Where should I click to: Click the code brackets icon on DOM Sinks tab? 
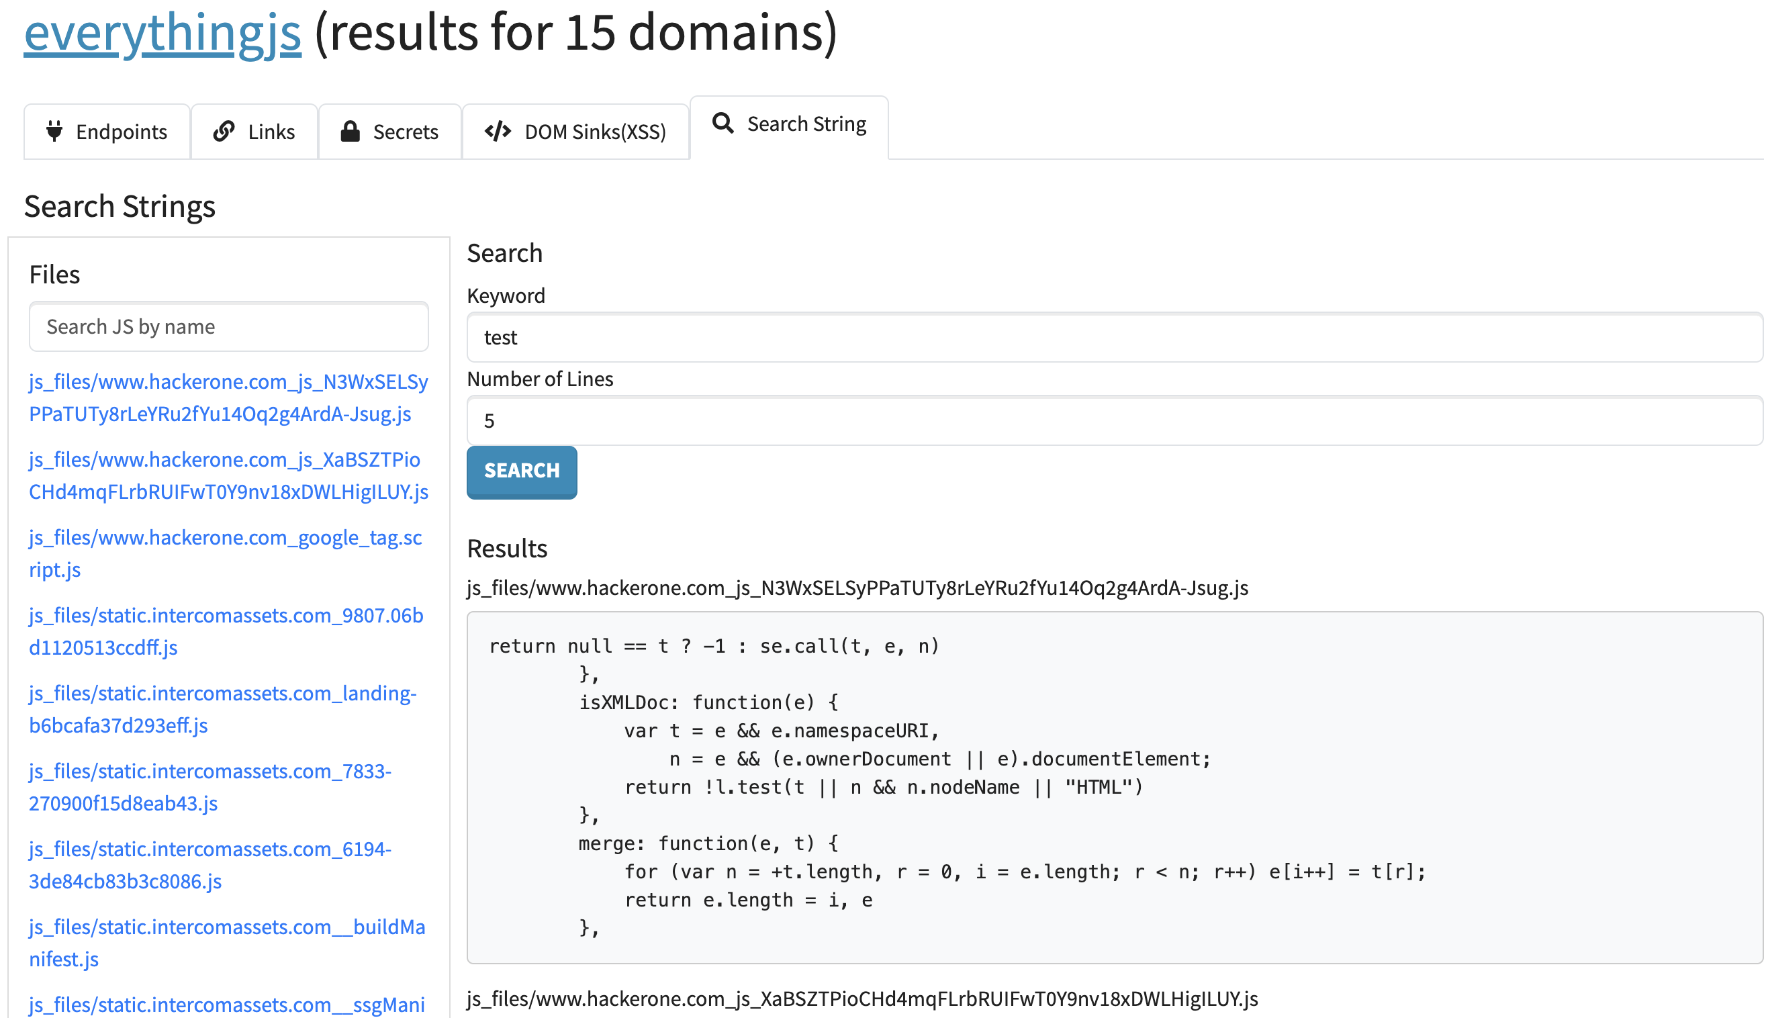(498, 131)
